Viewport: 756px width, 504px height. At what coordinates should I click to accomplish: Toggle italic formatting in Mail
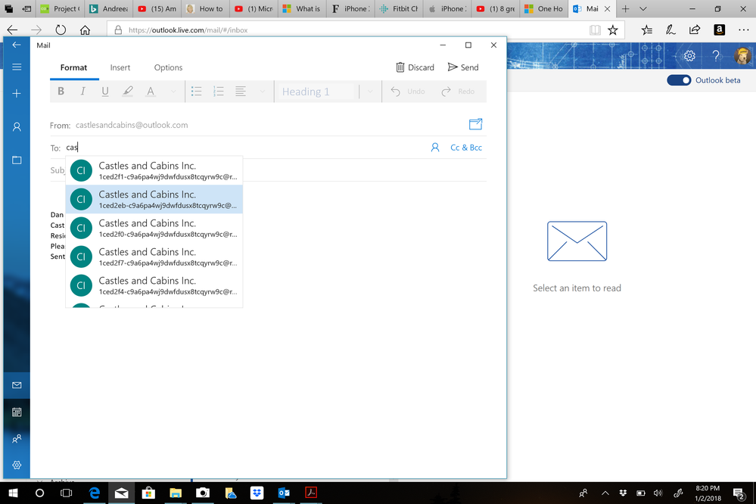click(83, 91)
